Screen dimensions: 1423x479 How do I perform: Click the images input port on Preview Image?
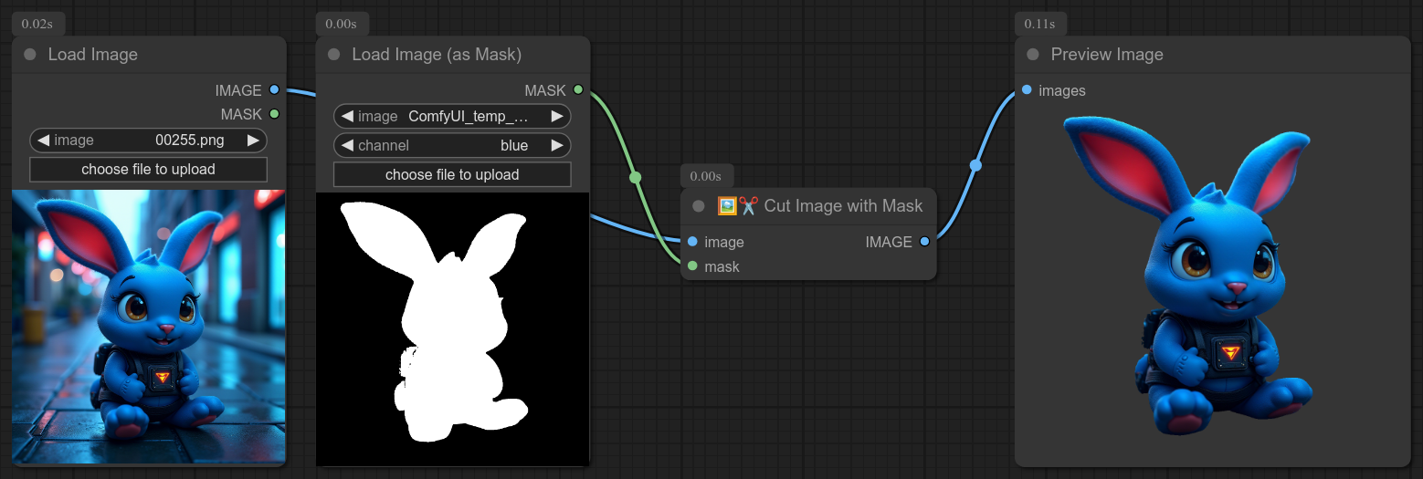(1027, 90)
